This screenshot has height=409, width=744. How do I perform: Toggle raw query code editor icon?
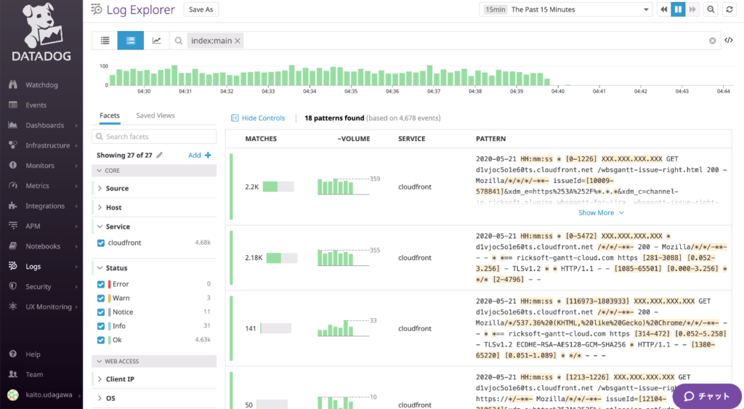[x=729, y=41]
